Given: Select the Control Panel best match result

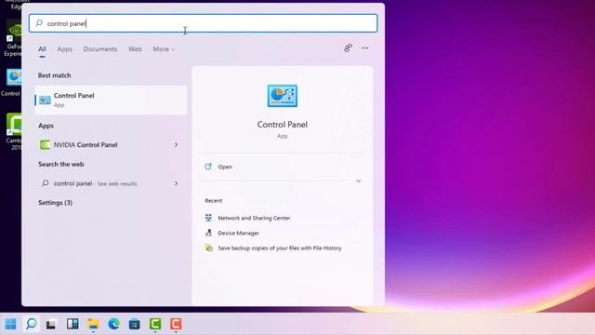Looking at the screenshot, I should (111, 100).
